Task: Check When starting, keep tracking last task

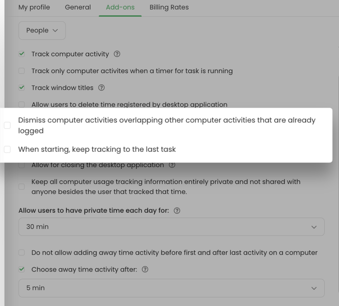Action: point(7,149)
